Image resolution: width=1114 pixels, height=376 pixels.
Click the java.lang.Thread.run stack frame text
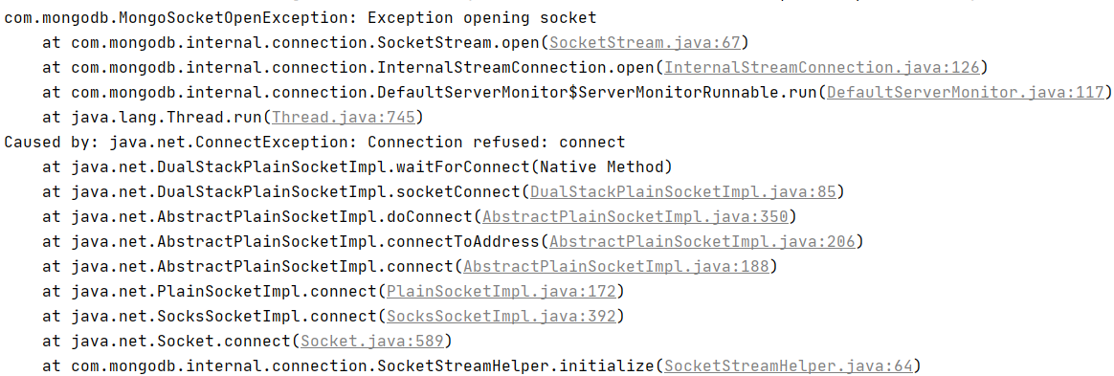152,118
